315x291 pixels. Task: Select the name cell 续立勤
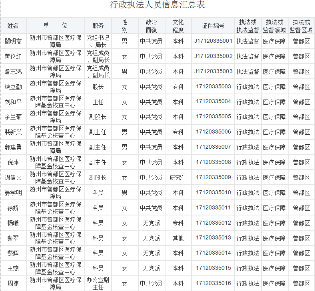pyautogui.click(x=13, y=87)
